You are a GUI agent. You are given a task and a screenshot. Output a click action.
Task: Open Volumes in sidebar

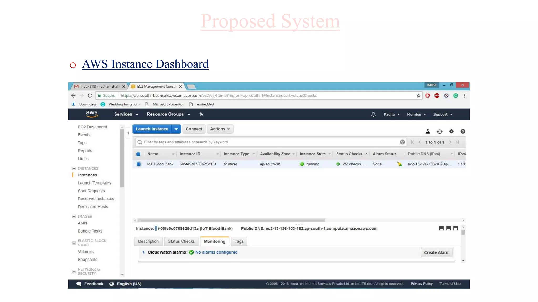point(86,252)
